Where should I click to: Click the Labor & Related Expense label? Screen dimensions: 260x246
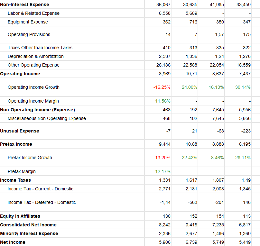(x=33, y=13)
